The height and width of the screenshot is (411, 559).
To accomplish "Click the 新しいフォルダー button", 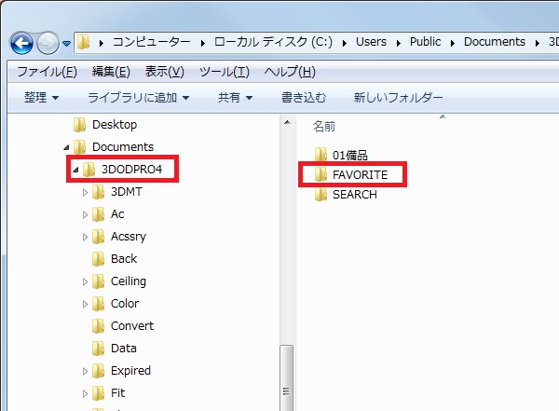I will click(398, 97).
